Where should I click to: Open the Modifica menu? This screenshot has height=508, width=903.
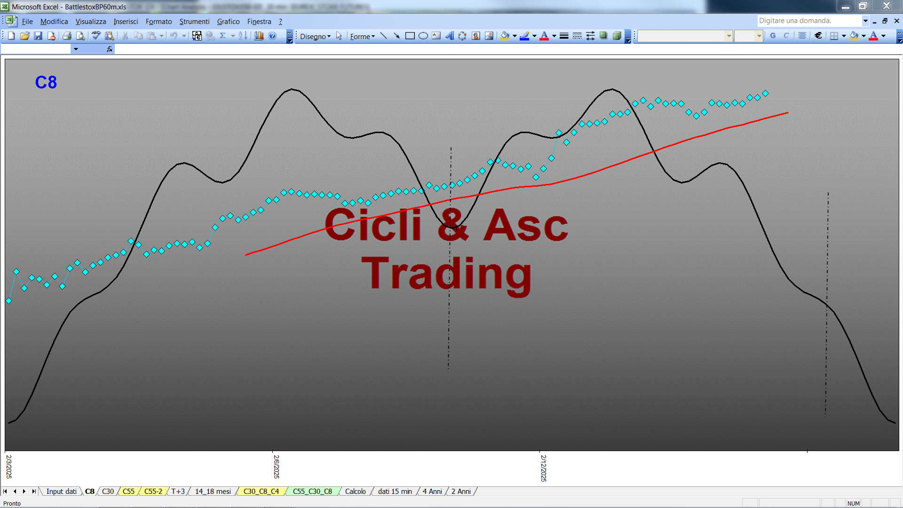pyautogui.click(x=54, y=22)
